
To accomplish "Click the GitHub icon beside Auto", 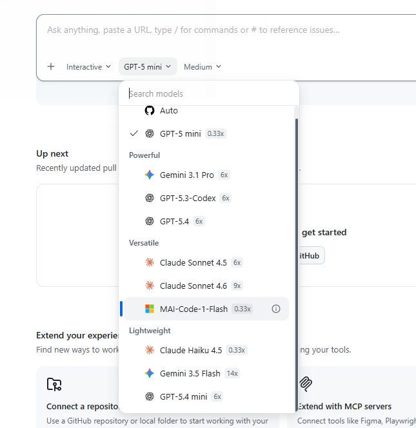I will pyautogui.click(x=150, y=111).
